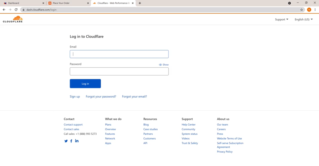Open the Careers footer link
The image size is (319, 166).
[x=221, y=129]
